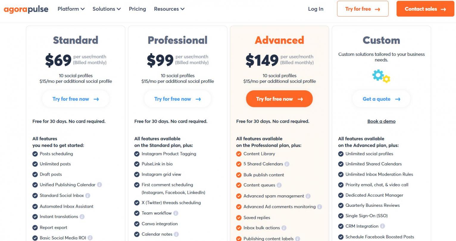Click info icon beside Team workflow
The width and height of the screenshot is (456, 241).
click(x=176, y=213)
